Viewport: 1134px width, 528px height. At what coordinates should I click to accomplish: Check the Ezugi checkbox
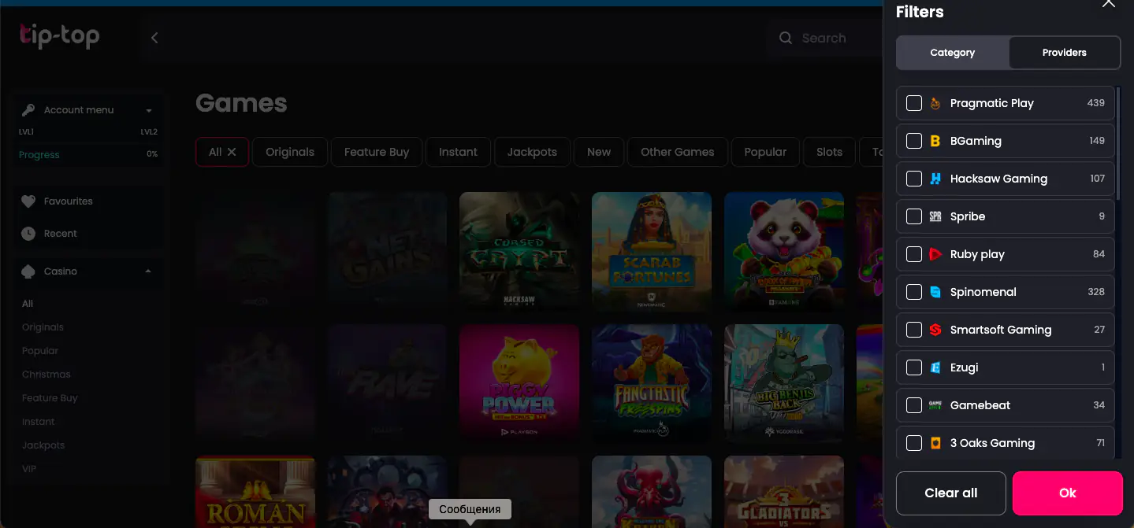pos(914,367)
